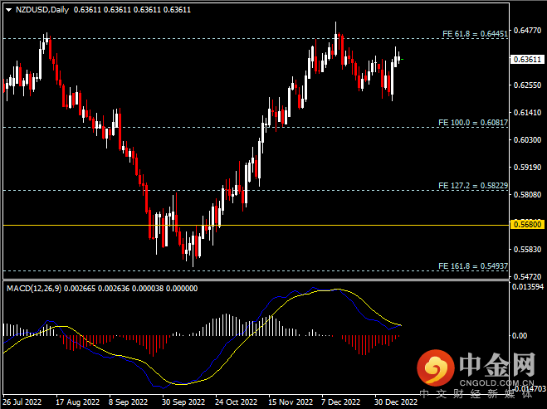
Task: Click the 0.64770 price axis label
Action: (x=528, y=31)
